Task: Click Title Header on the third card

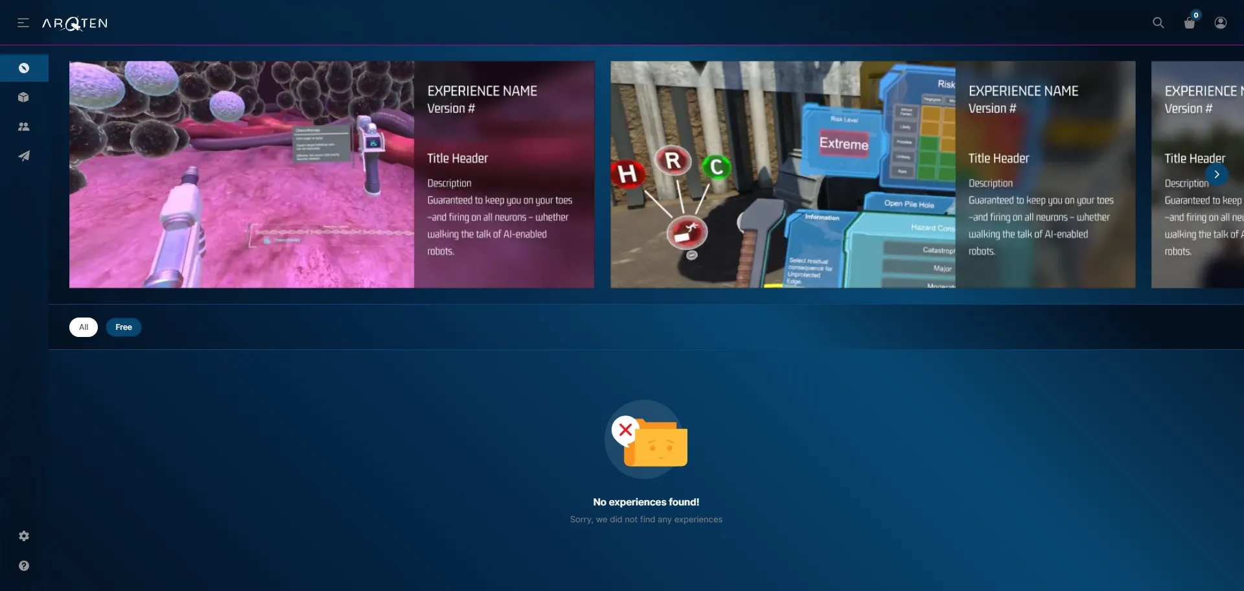Action: click(1195, 158)
